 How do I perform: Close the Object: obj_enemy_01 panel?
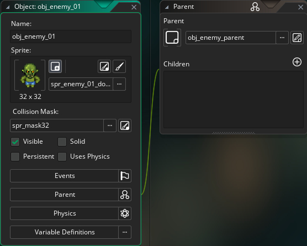[134, 7]
